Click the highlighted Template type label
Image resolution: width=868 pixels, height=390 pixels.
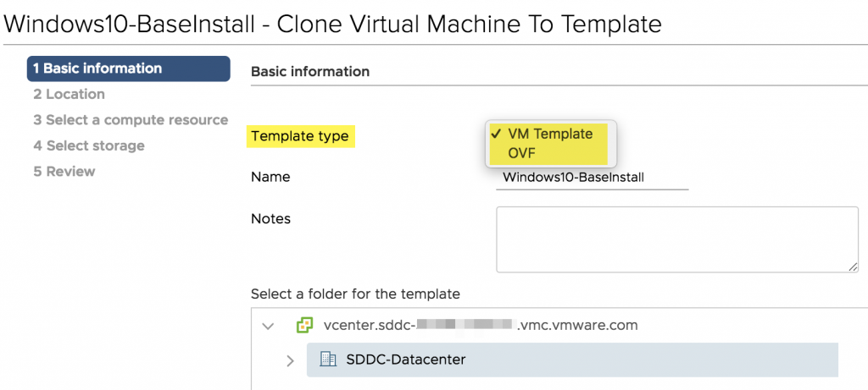(x=300, y=136)
